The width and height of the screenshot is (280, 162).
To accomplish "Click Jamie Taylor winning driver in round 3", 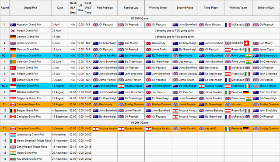I will [x=159, y=50].
